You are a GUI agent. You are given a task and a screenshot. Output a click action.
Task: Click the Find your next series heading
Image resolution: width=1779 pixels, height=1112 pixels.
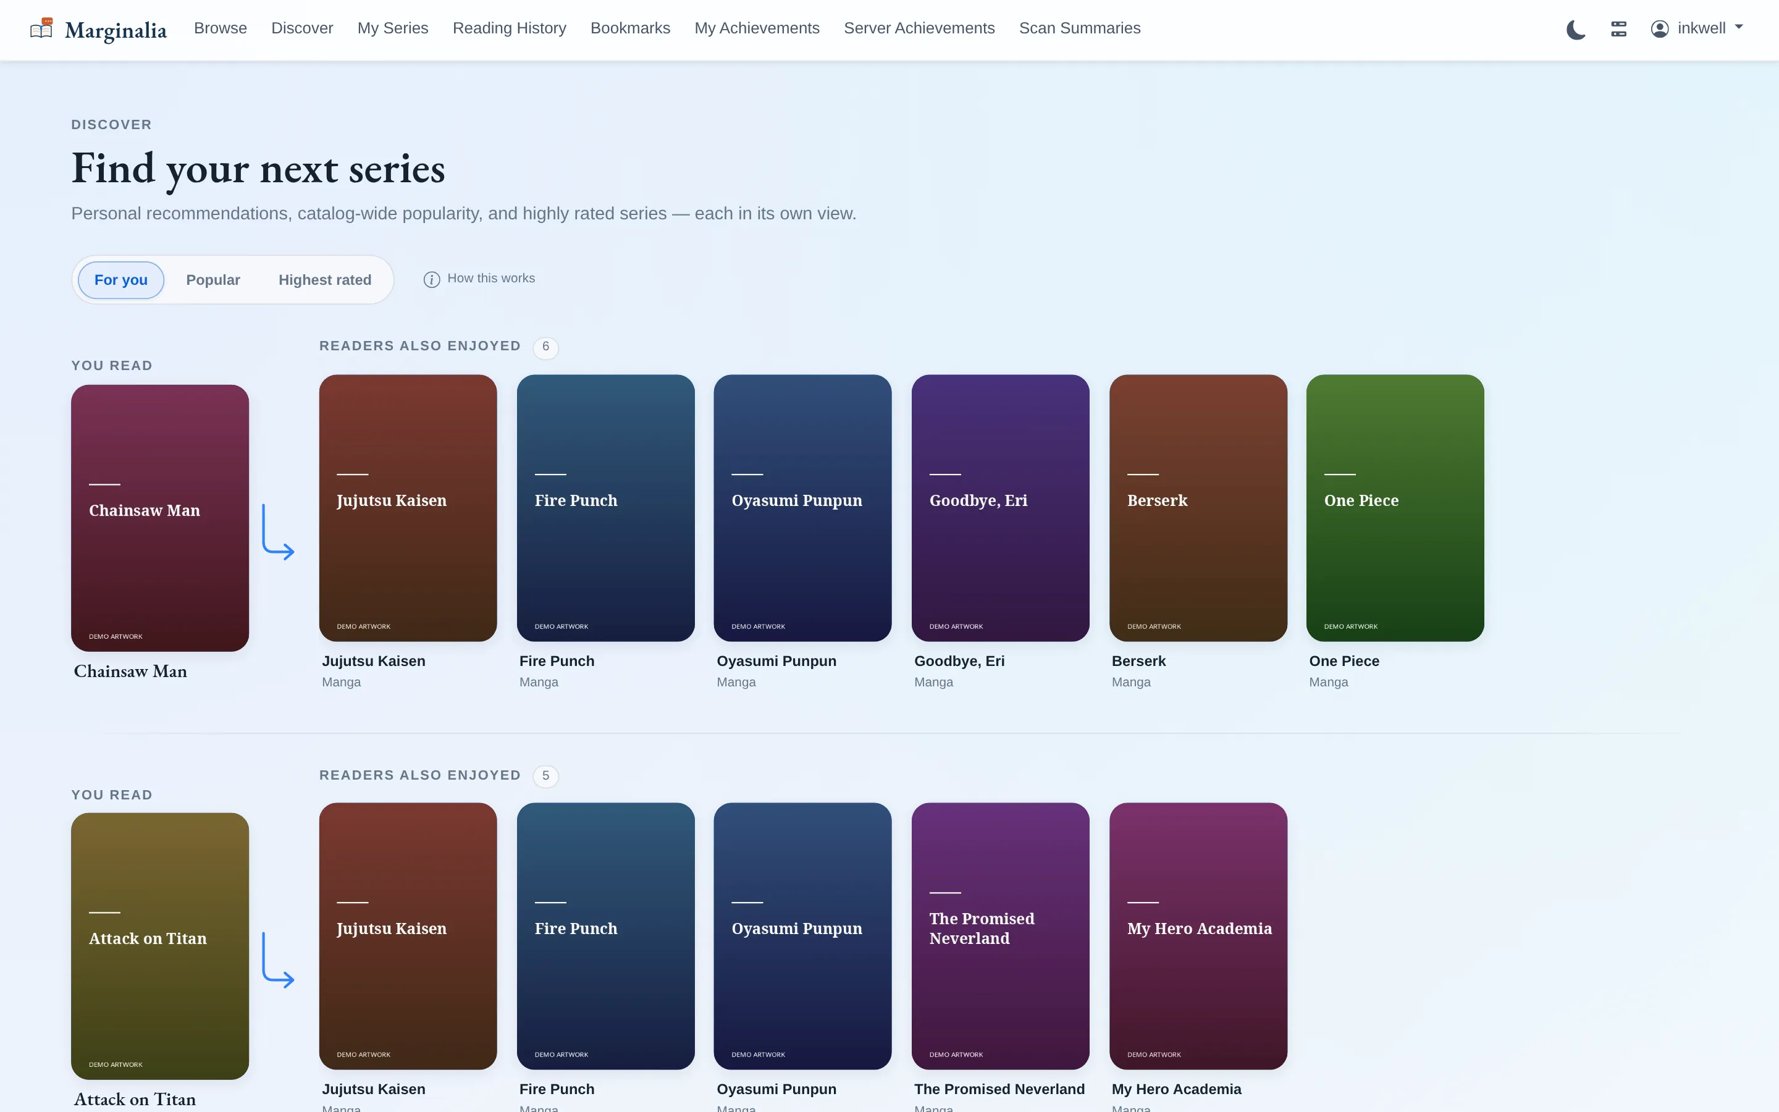point(258,169)
